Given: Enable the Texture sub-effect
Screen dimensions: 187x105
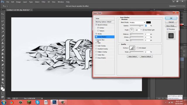Looking at the screenshot, I should [98, 31].
